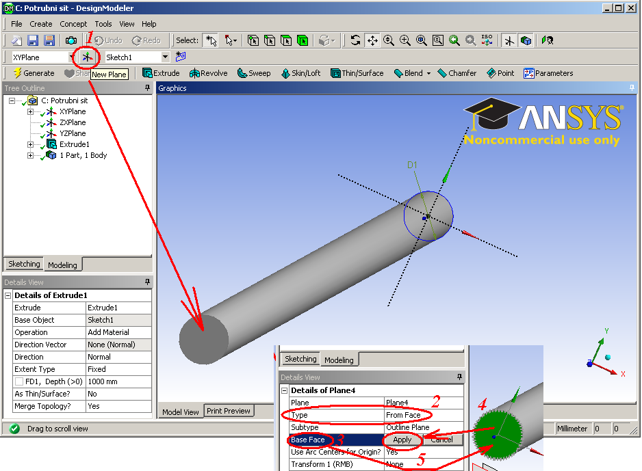Click the Save Project disk icon
Viewport: 642px width, 471px height.
pos(33,40)
